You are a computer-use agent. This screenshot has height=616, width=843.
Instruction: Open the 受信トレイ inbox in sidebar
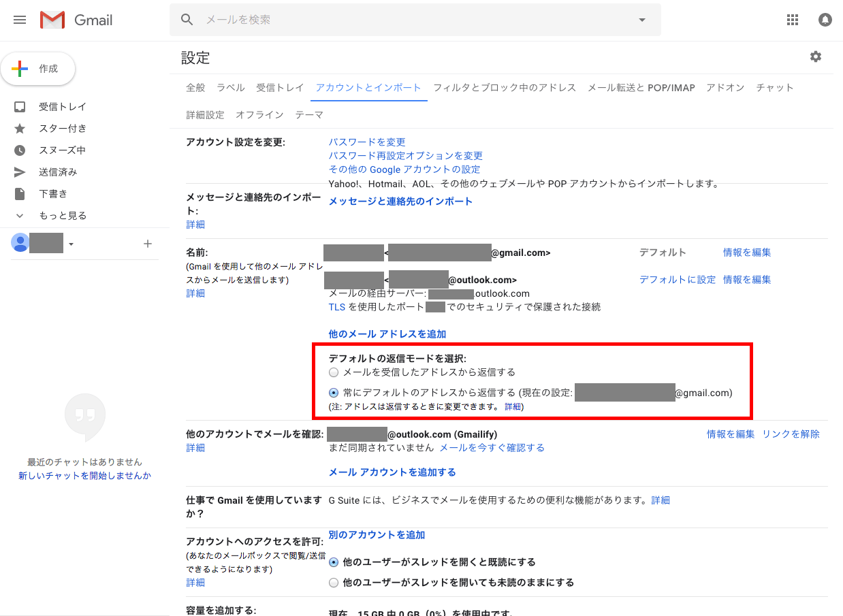tap(62, 107)
